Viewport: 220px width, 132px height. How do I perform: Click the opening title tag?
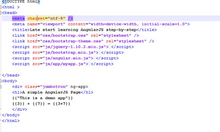[21, 30]
